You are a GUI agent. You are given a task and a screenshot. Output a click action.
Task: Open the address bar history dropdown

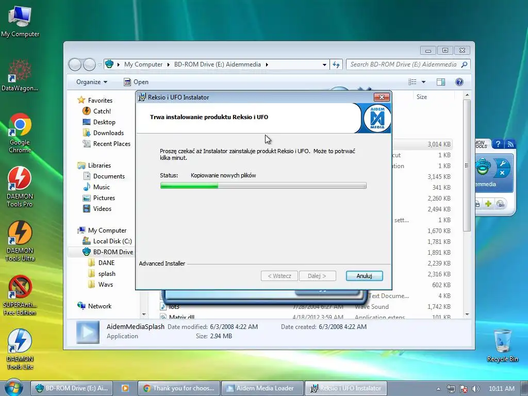pos(324,64)
